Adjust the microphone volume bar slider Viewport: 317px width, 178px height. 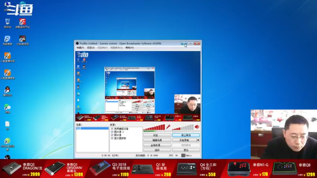pos(154,127)
